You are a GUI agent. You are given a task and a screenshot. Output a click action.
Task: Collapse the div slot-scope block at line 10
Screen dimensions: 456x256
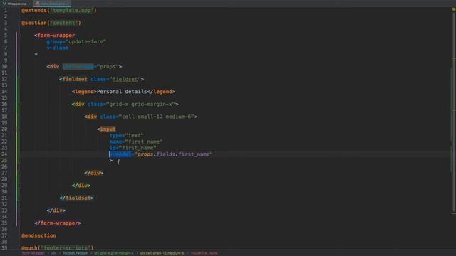click(x=20, y=67)
